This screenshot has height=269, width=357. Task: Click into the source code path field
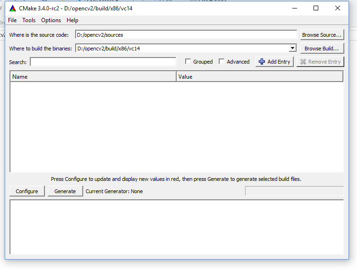tap(186, 35)
